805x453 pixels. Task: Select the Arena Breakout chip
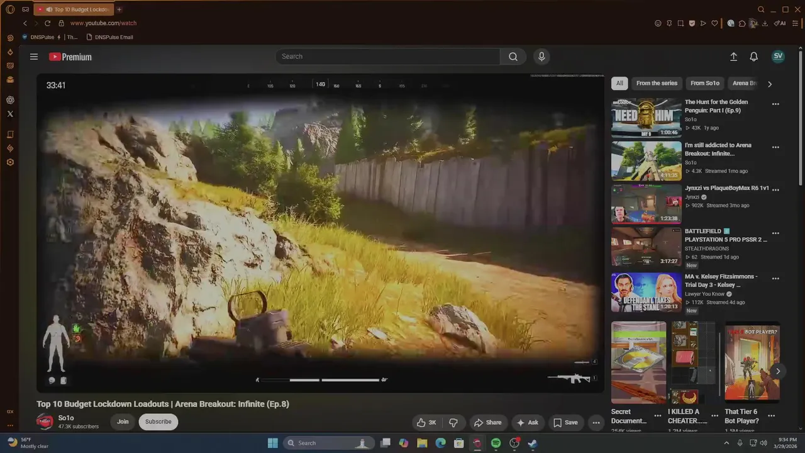coord(744,83)
